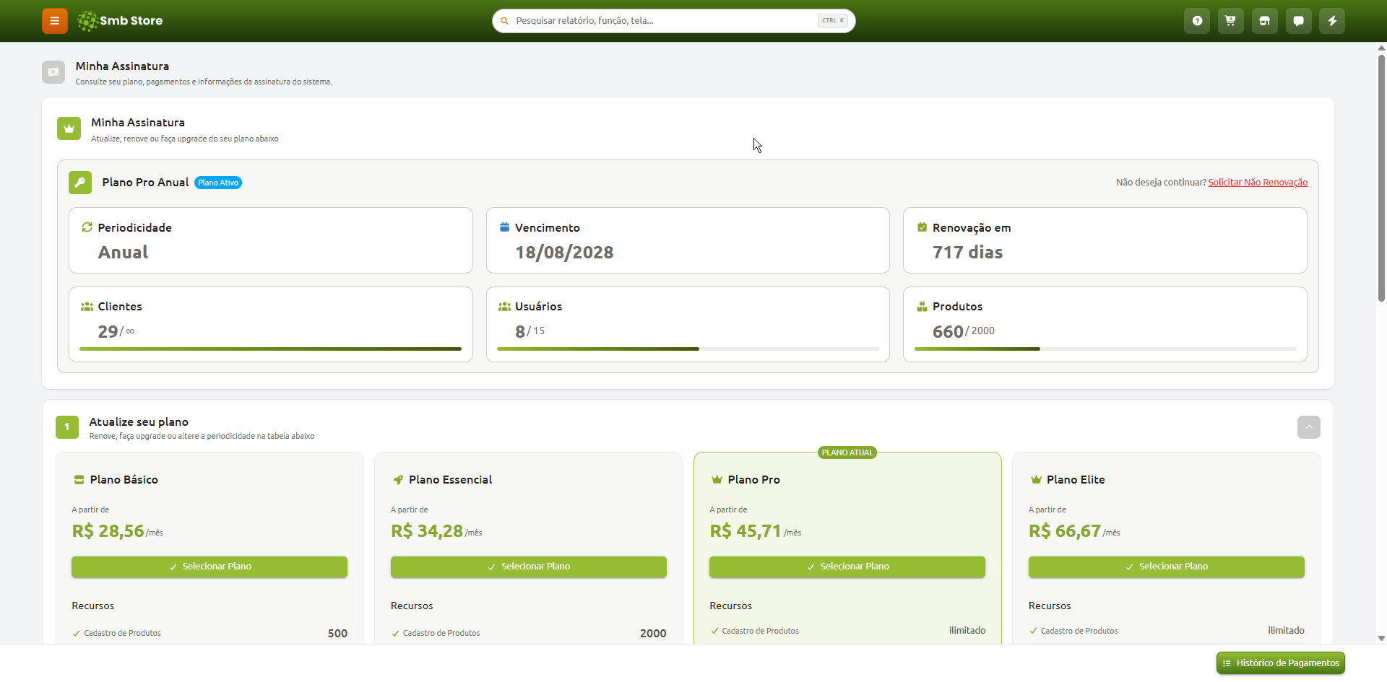Open Histórico de Pagamentos

pos(1280,663)
